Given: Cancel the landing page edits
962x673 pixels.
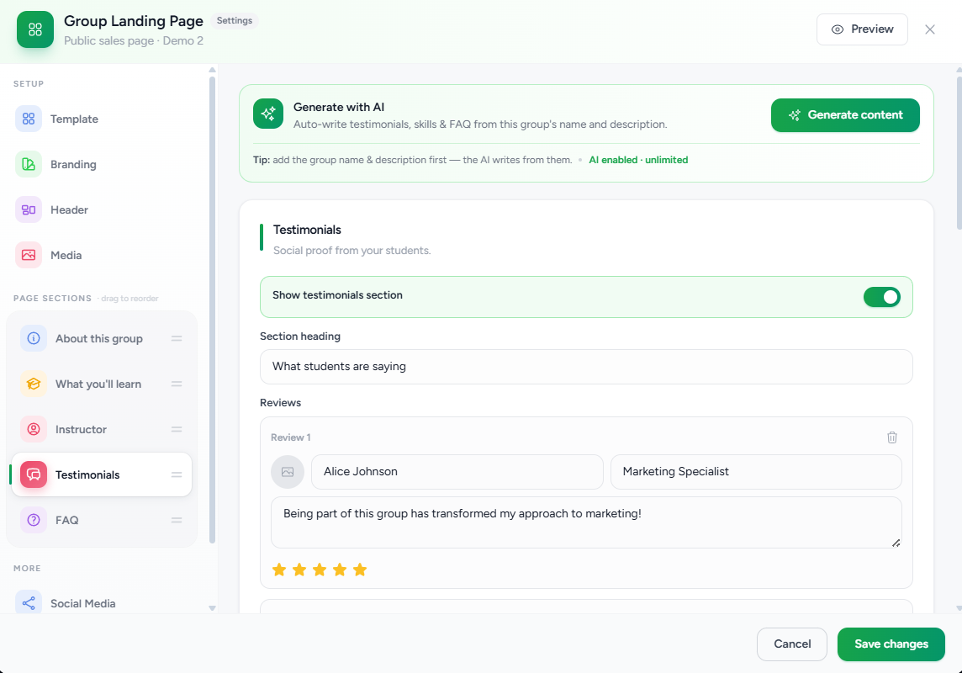Looking at the screenshot, I should click(x=791, y=644).
